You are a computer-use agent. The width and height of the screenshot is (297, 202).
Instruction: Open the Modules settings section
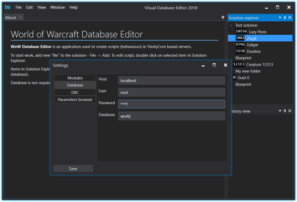(x=75, y=78)
